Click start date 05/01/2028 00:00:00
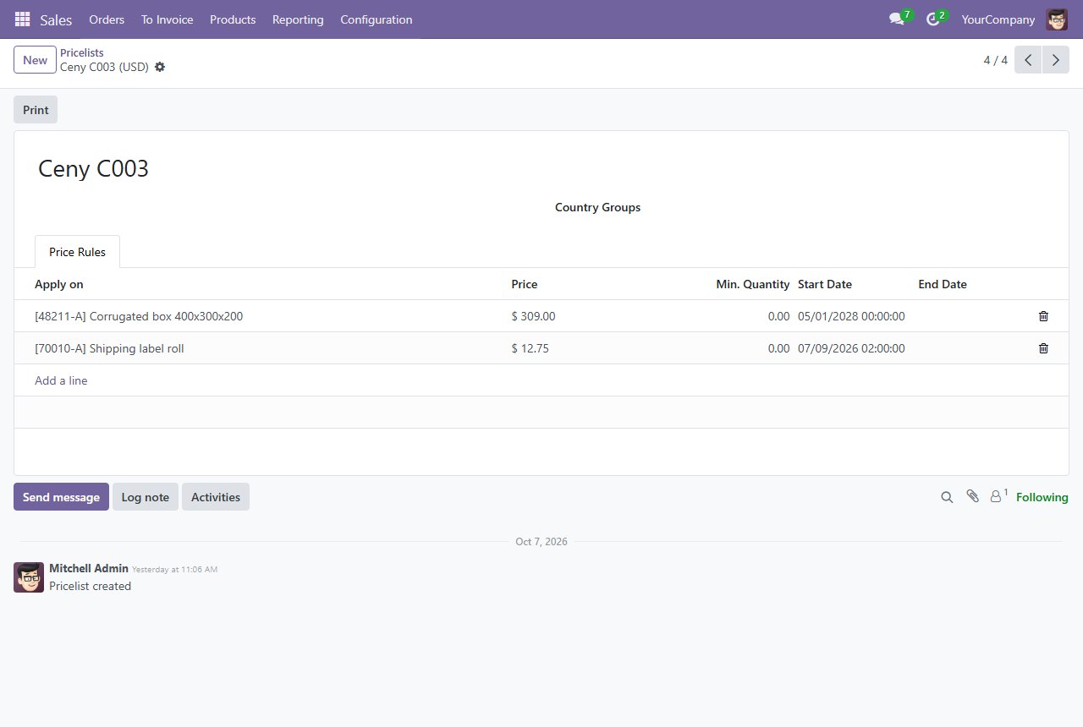Image resolution: width=1083 pixels, height=727 pixels. (851, 316)
